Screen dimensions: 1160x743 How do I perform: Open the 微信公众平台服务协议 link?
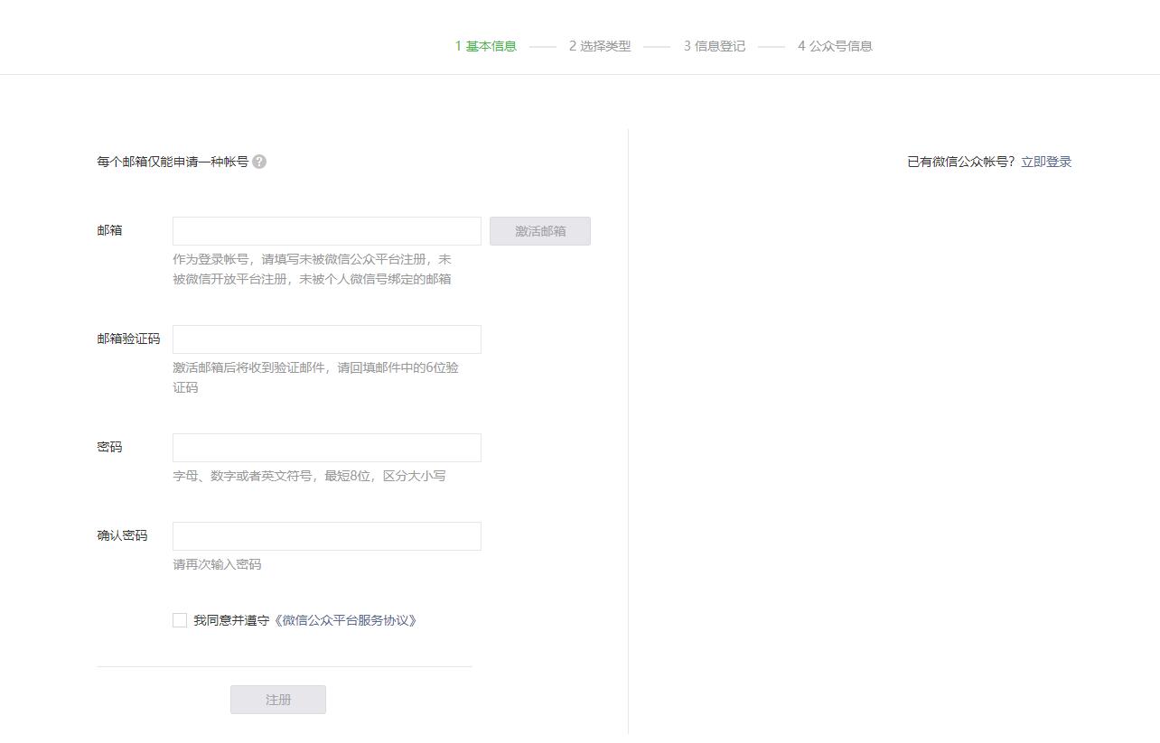tap(345, 620)
